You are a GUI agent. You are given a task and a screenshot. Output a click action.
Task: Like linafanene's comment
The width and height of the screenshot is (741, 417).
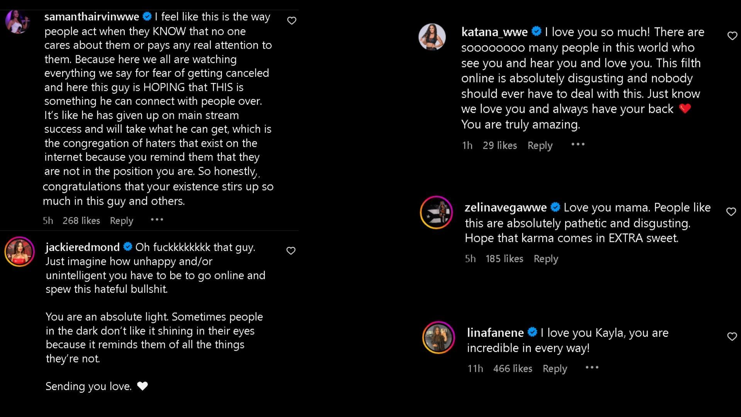click(x=731, y=336)
